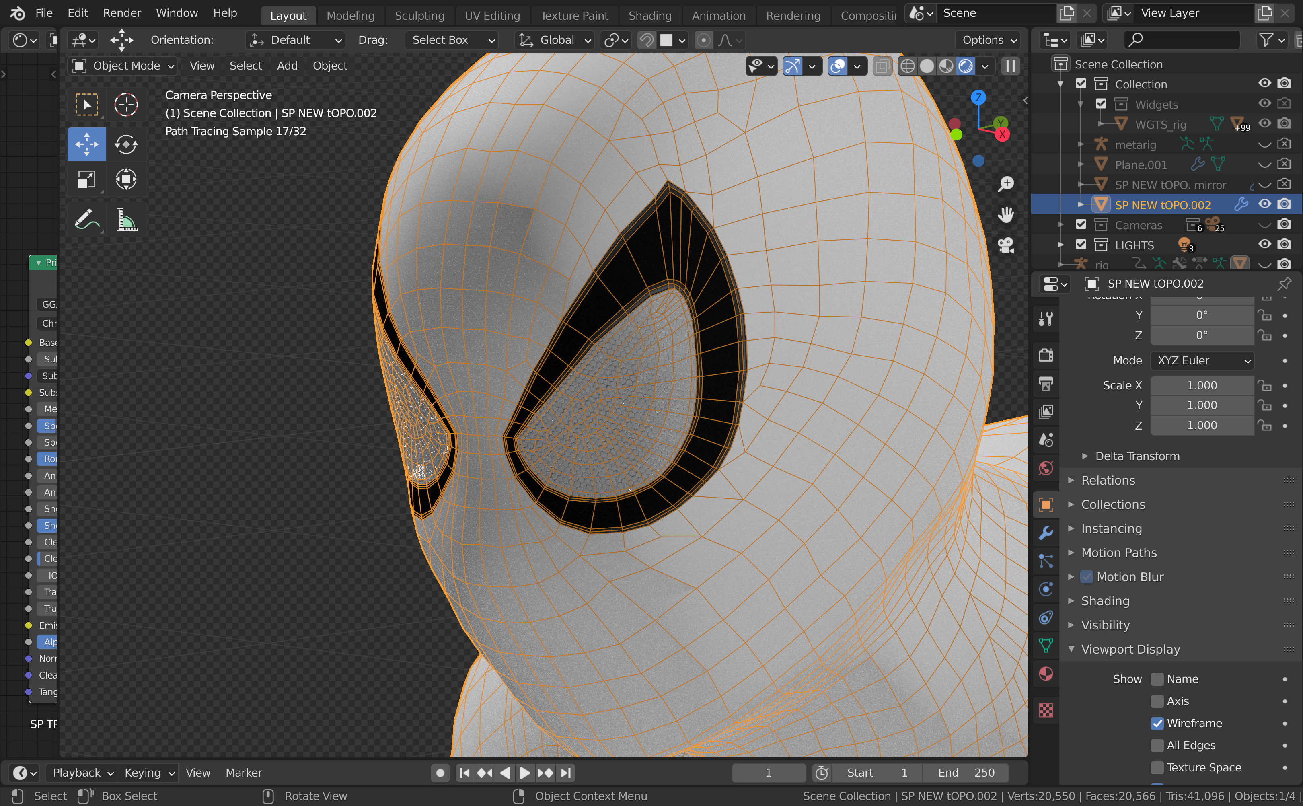Expand the Relations panel
1303x806 pixels.
(x=1108, y=480)
